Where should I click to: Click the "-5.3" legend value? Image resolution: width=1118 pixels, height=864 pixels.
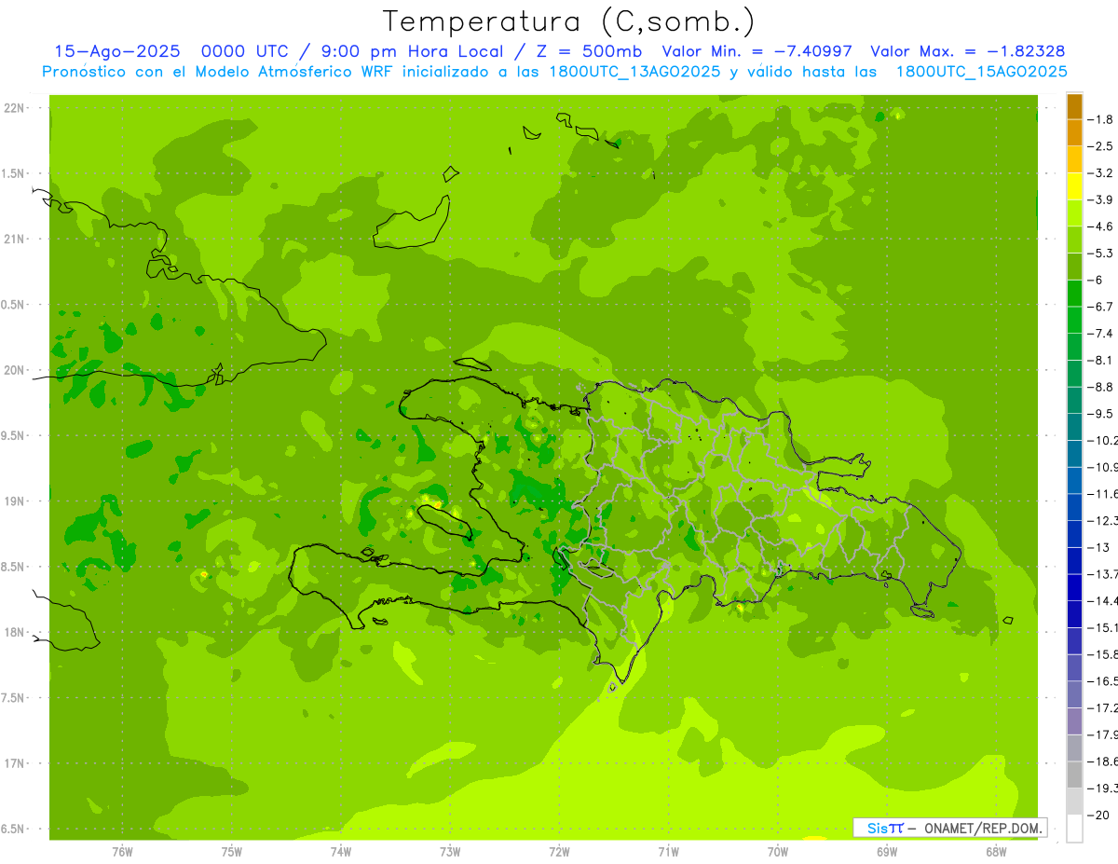(x=1100, y=253)
